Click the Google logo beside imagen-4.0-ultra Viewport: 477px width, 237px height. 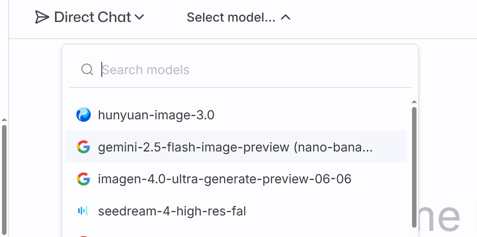(83, 179)
